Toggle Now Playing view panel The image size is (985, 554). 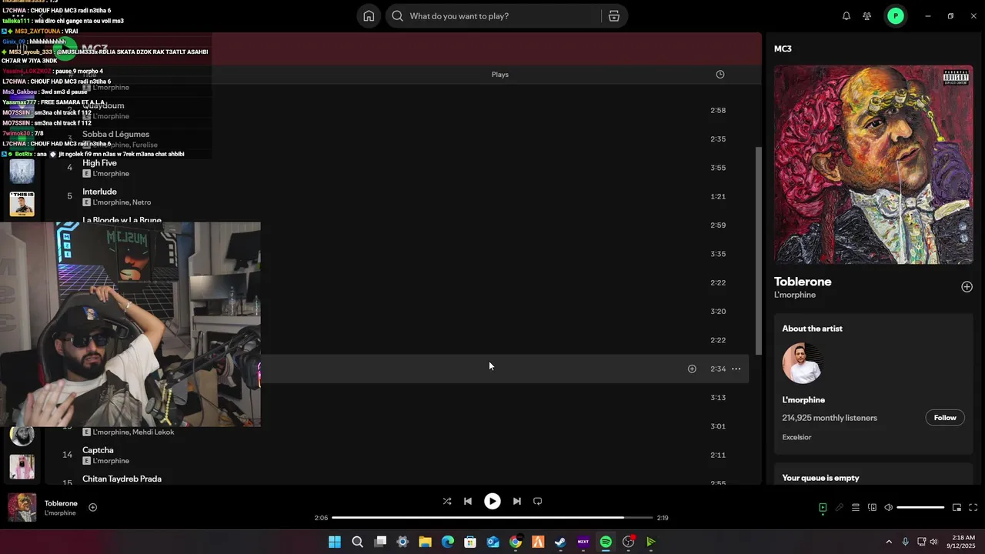pos(823,508)
